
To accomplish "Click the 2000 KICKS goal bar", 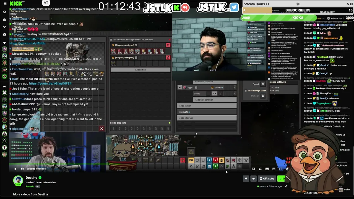I will click(x=298, y=18).
